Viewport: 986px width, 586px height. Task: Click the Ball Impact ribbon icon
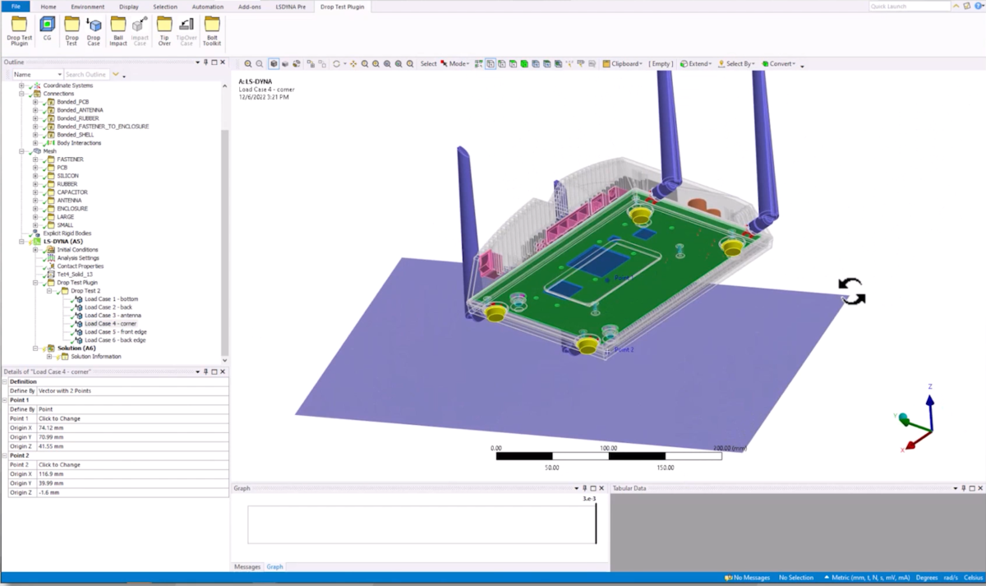118,29
